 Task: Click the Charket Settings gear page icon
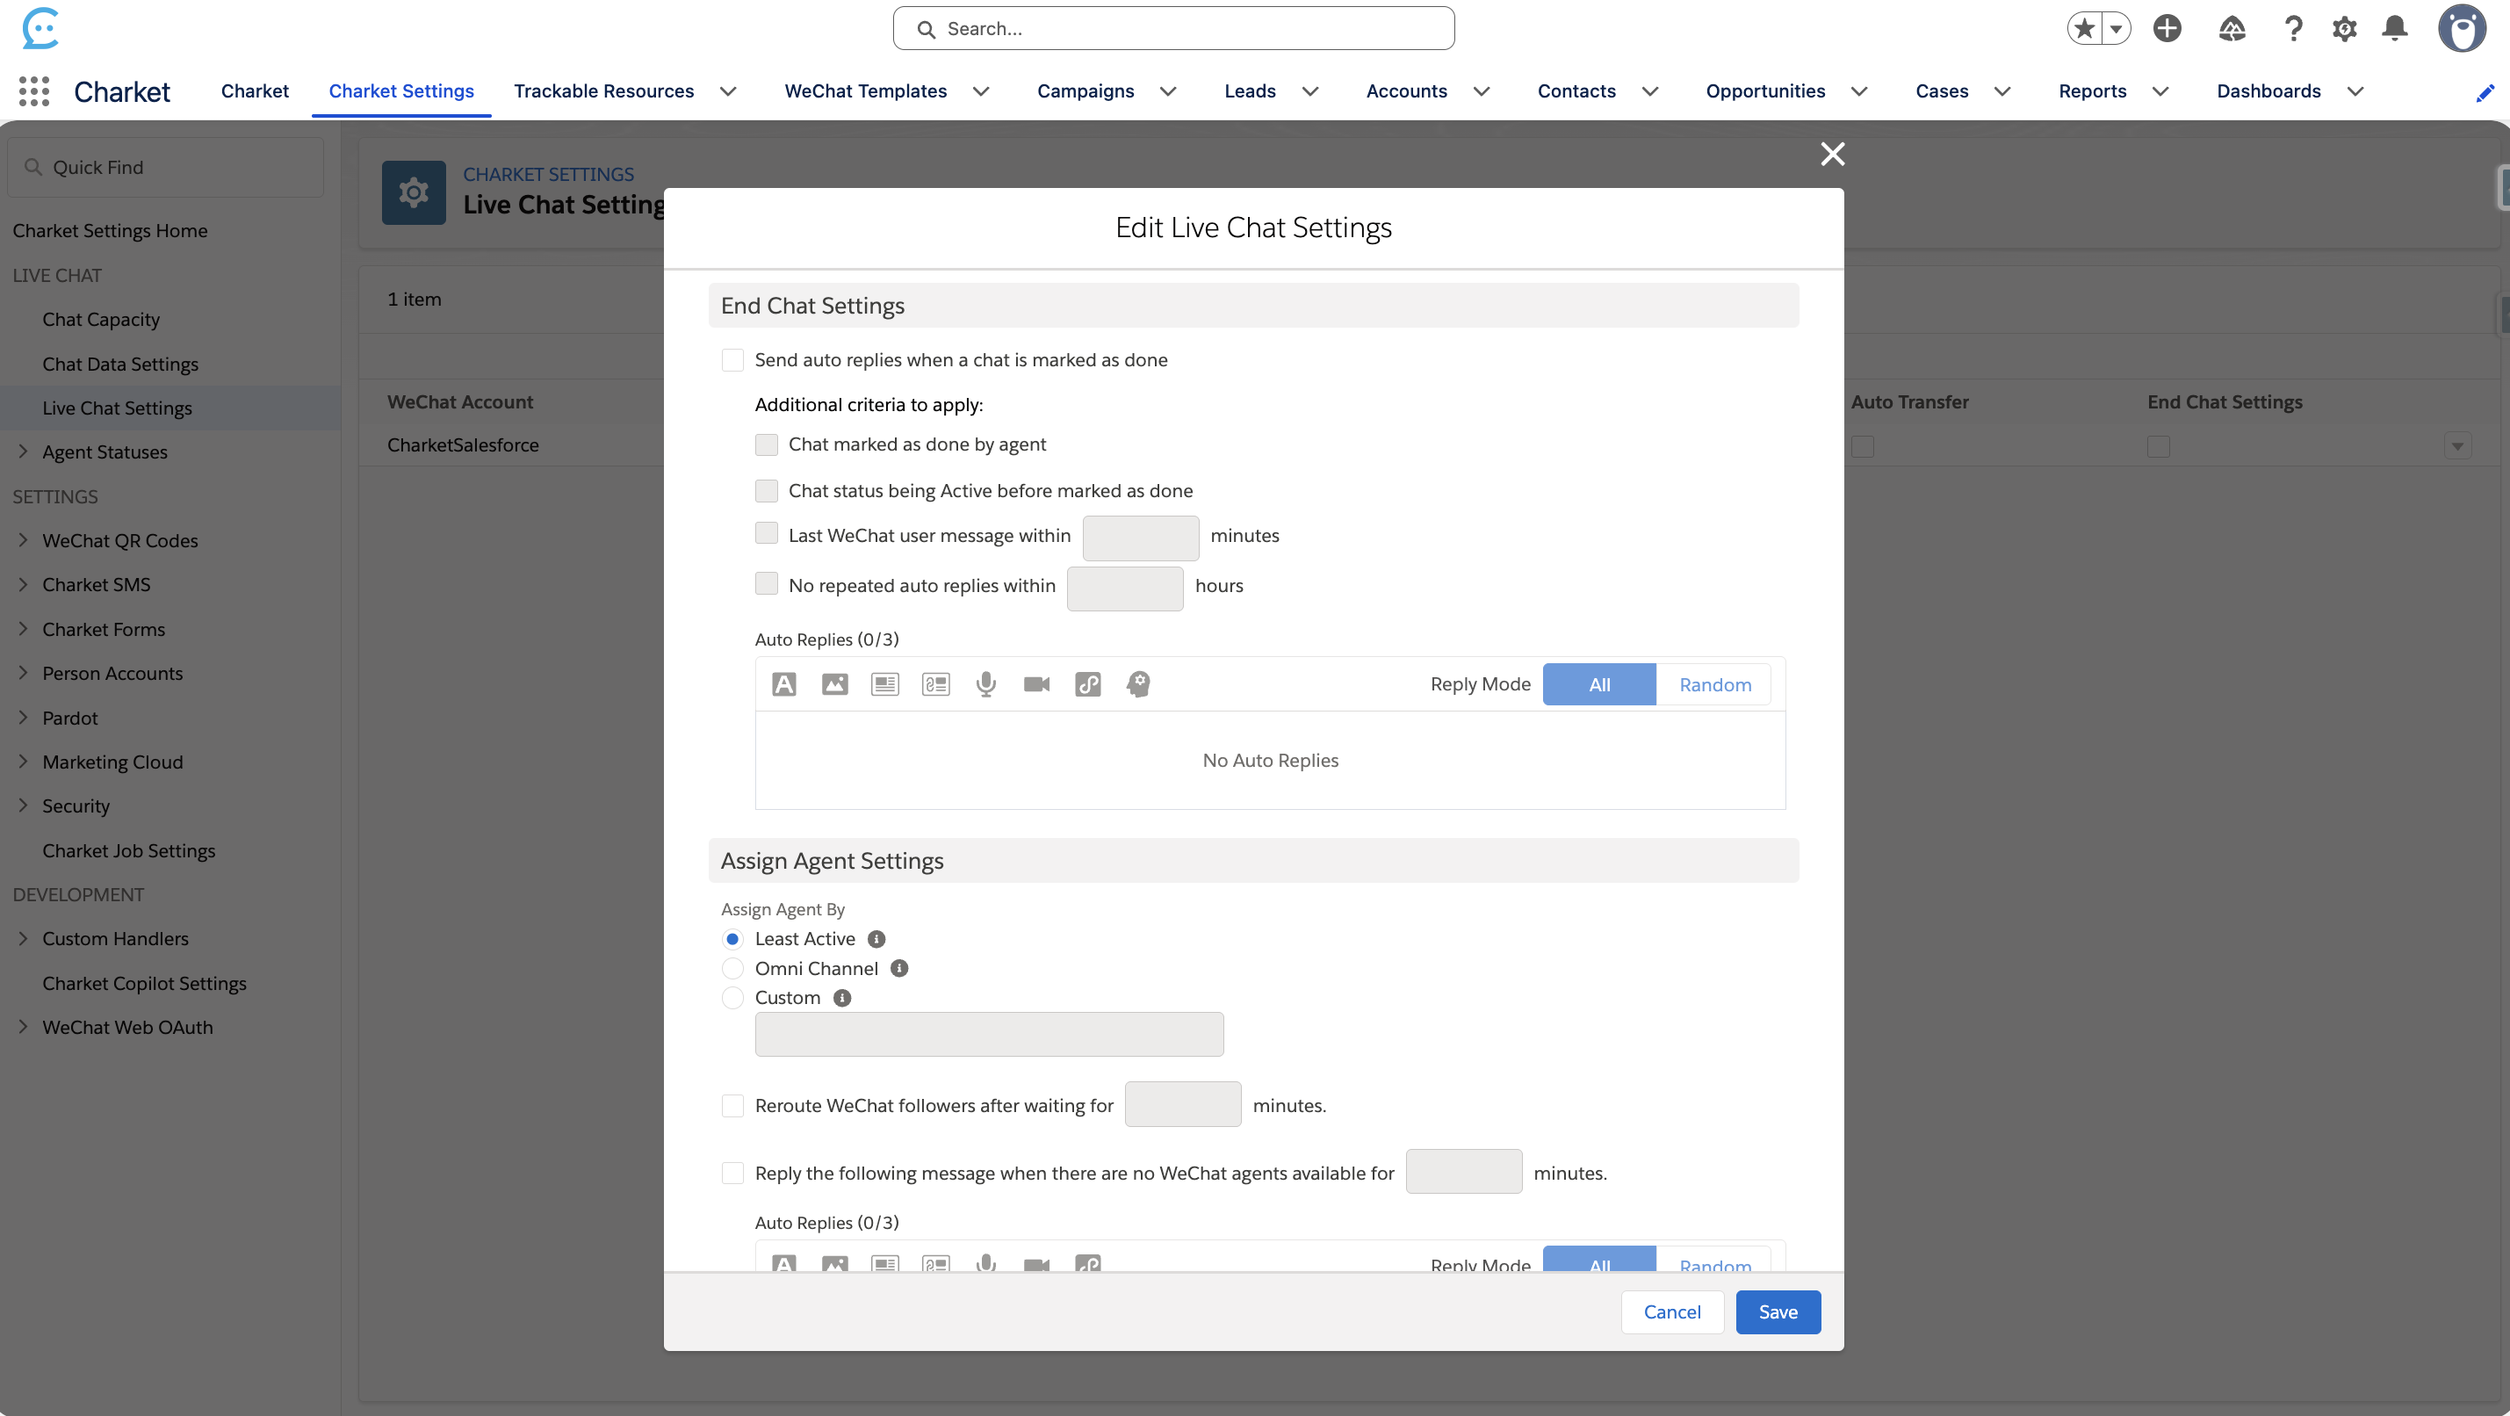point(413,193)
